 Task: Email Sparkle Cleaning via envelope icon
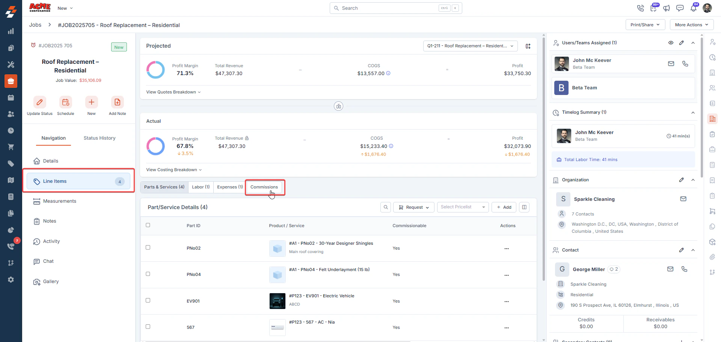coord(683,199)
